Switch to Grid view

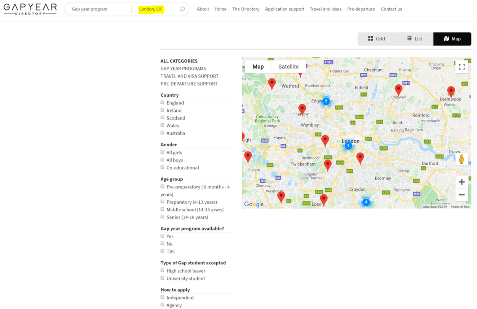click(x=376, y=39)
